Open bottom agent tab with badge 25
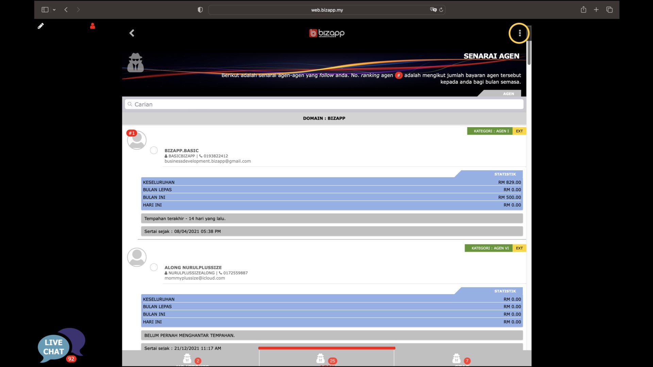 pyautogui.click(x=326, y=359)
